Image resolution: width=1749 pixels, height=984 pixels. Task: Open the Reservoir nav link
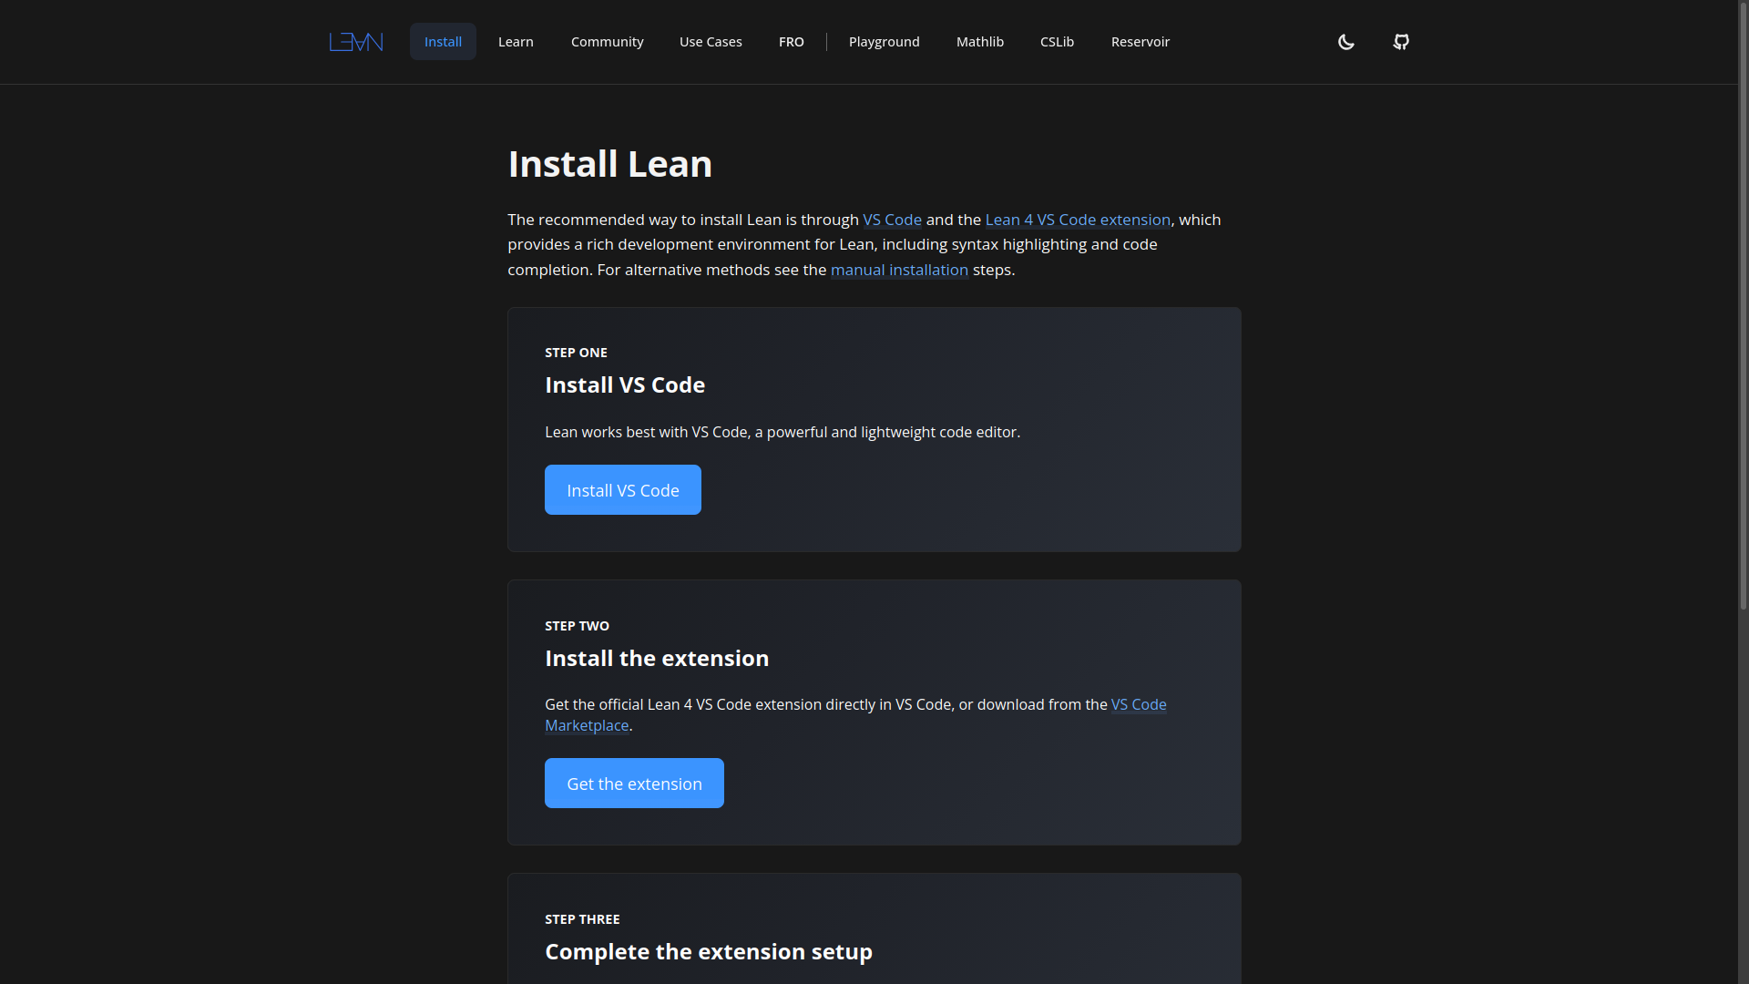(x=1140, y=42)
